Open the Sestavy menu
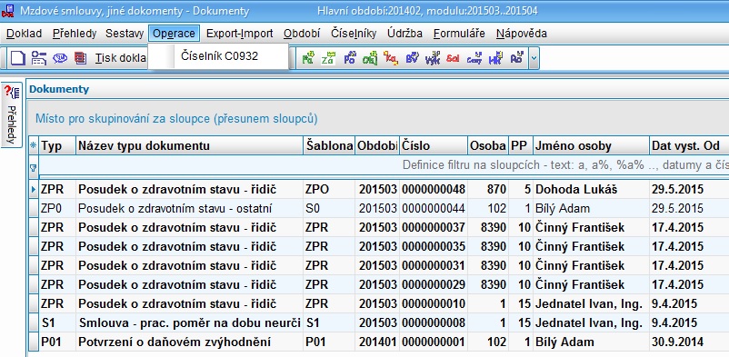 (125, 34)
